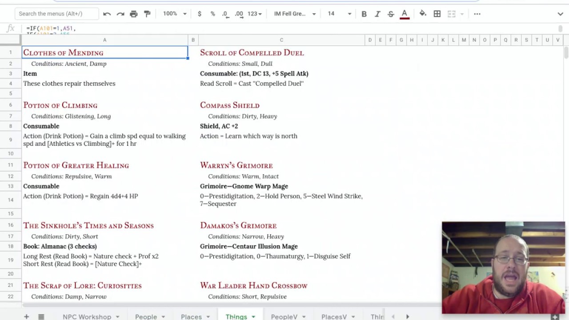Screen dimensions: 569x320
Task: Increase decimal places icon
Action: pyautogui.click(x=239, y=14)
